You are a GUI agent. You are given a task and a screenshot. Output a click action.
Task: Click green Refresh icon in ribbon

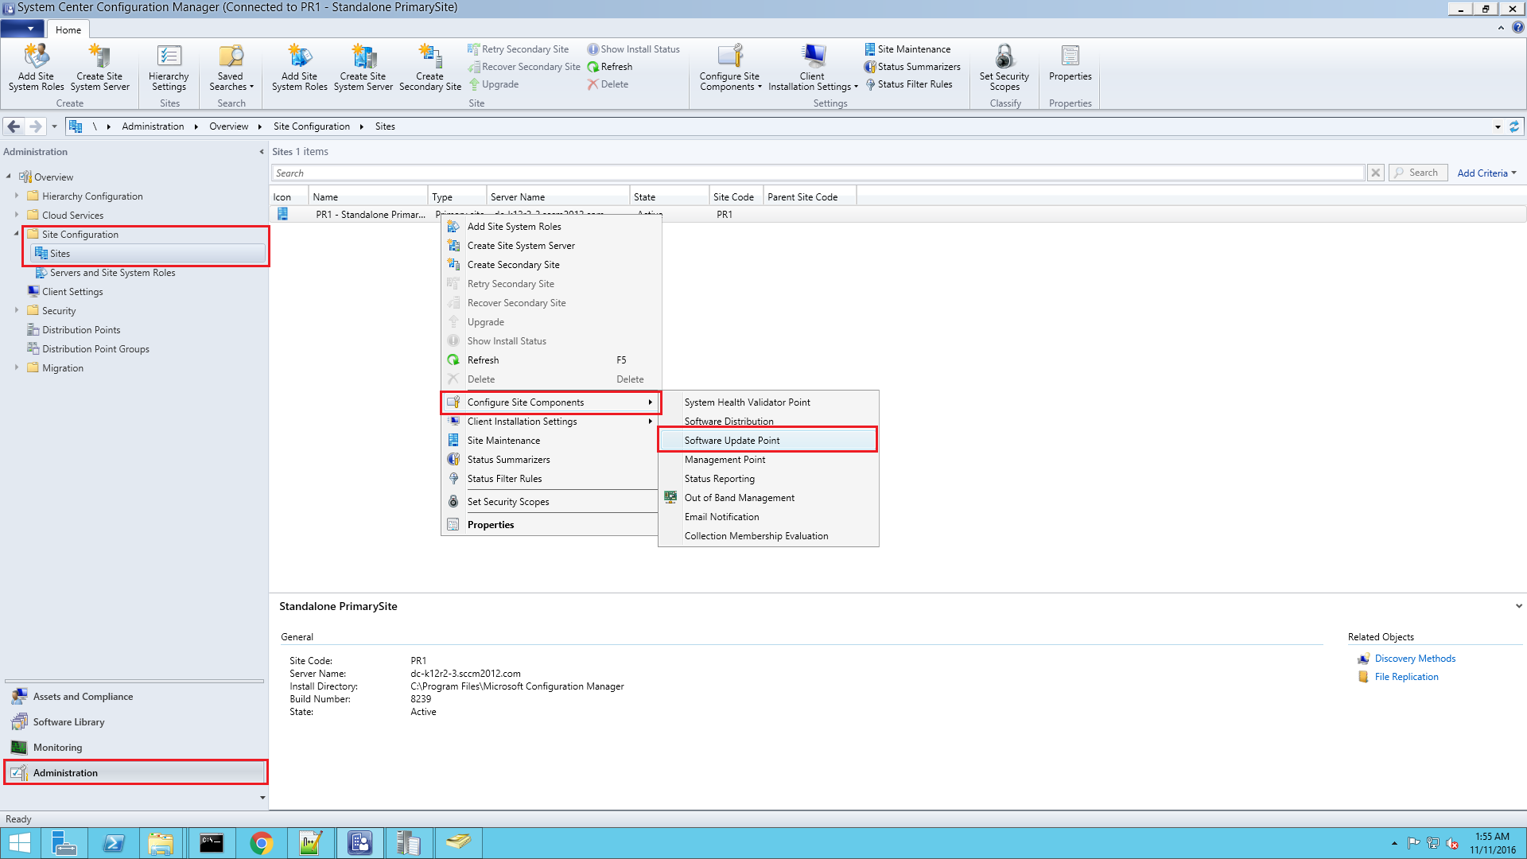[x=593, y=67]
